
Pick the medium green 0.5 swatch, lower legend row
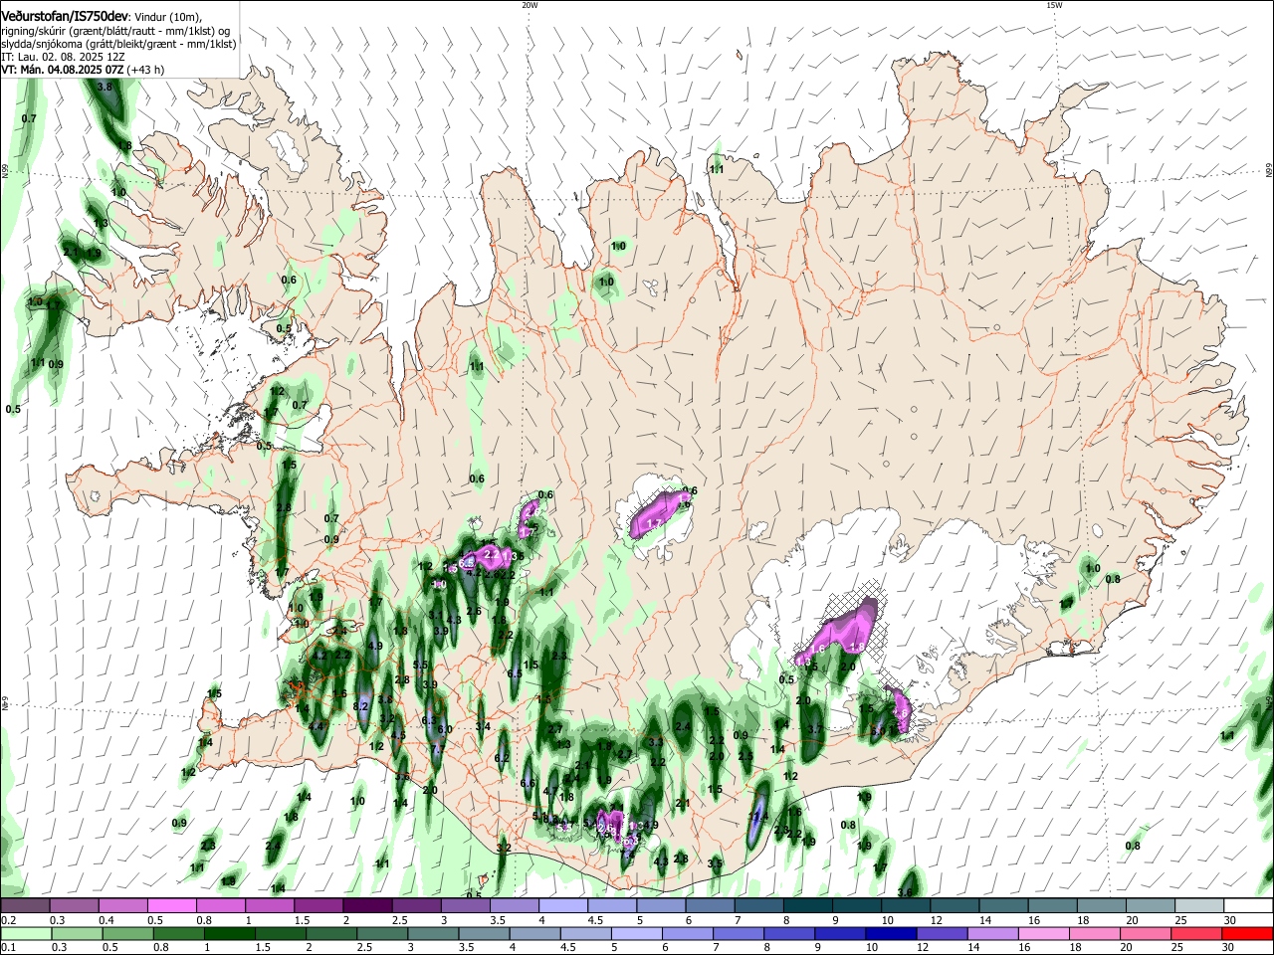pos(127,933)
